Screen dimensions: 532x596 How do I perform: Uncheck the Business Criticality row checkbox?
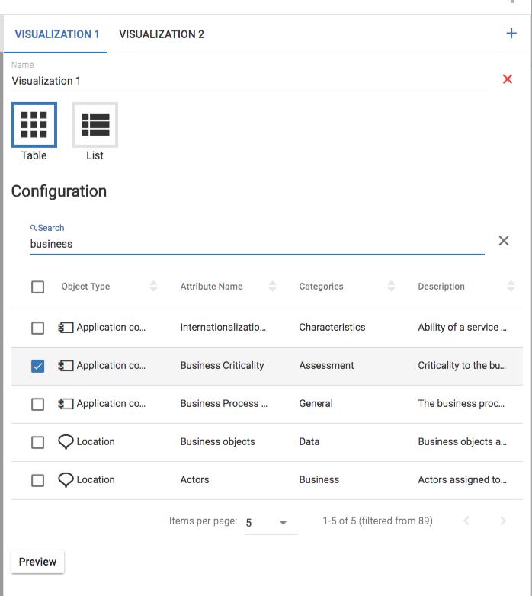point(37,366)
